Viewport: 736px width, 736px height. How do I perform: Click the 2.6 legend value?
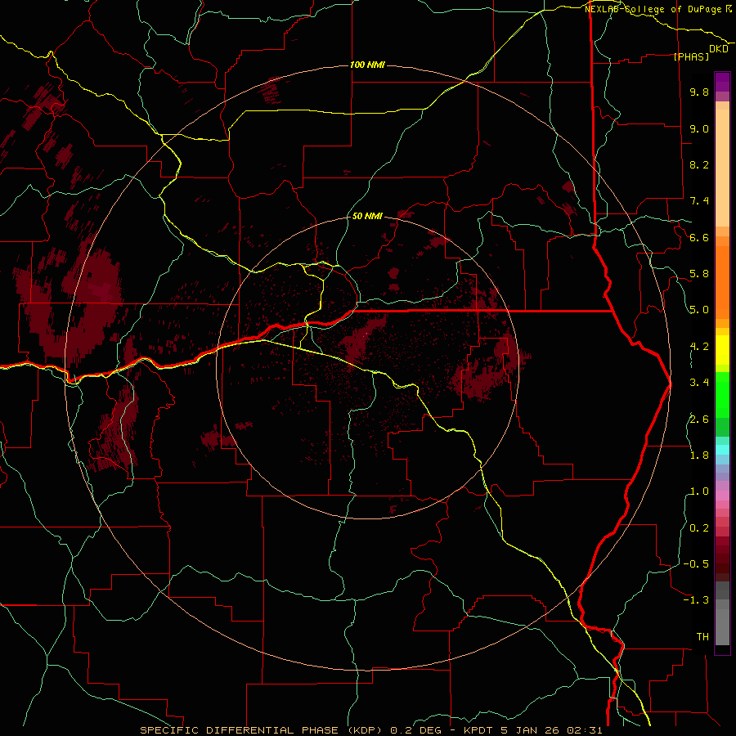tap(699, 420)
